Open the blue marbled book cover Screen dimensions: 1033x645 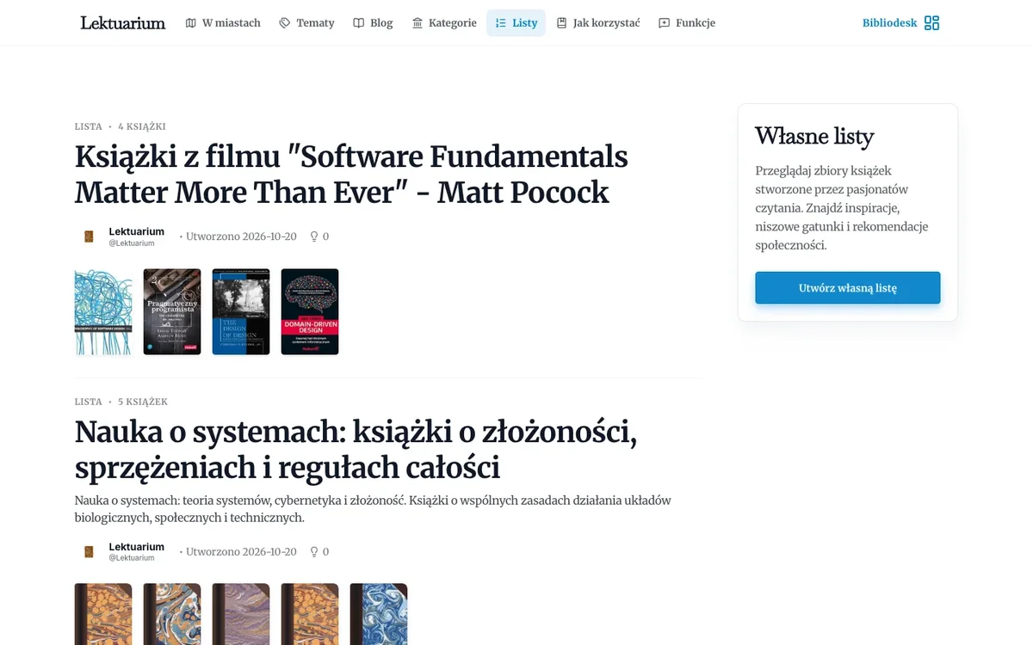click(379, 614)
